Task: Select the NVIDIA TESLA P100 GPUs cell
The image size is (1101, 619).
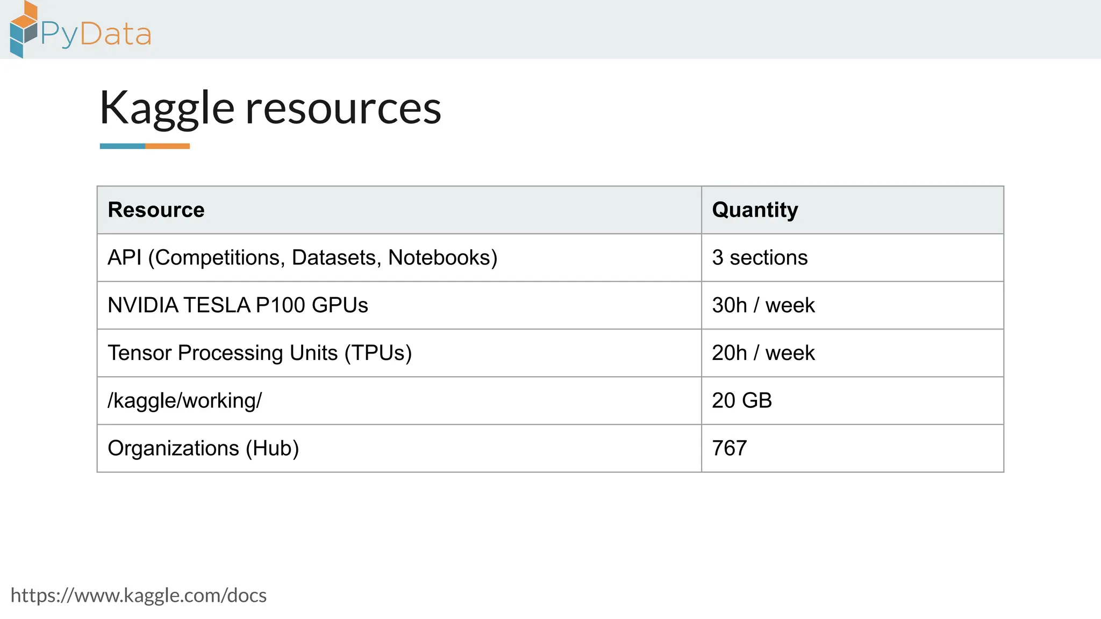Action: 399,305
